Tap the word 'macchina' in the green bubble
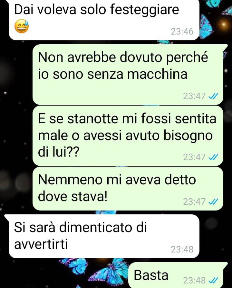Image resolution: width=232 pixels, height=288 pixels. 157,74
